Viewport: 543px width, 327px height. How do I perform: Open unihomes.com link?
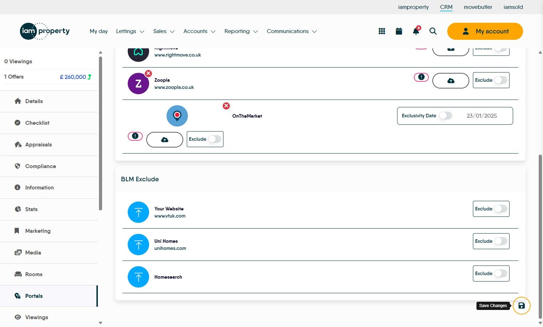(170, 248)
